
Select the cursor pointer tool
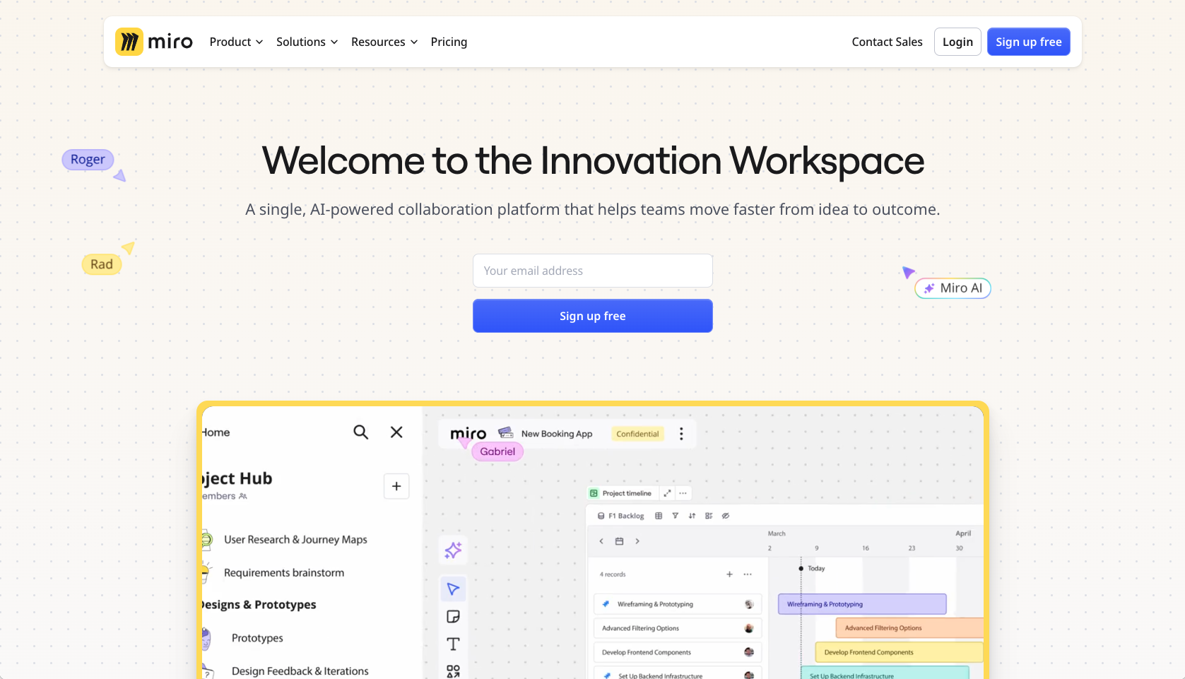coord(453,589)
